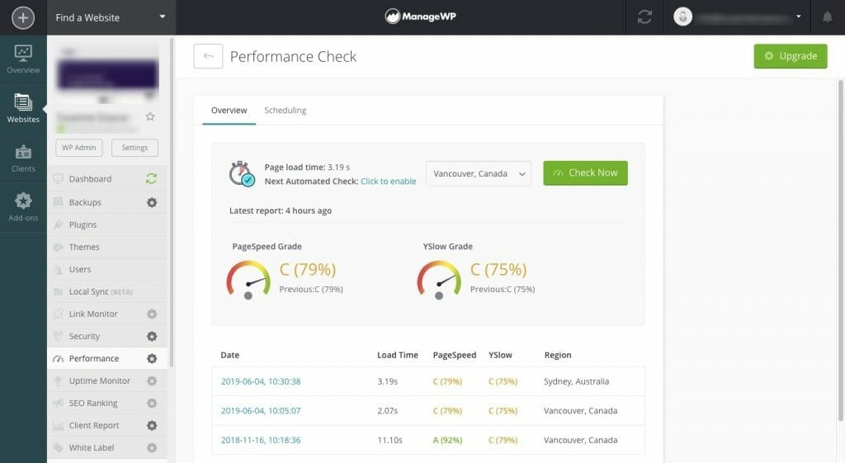Open Backups settings gear icon
The width and height of the screenshot is (845, 463).
152,202
